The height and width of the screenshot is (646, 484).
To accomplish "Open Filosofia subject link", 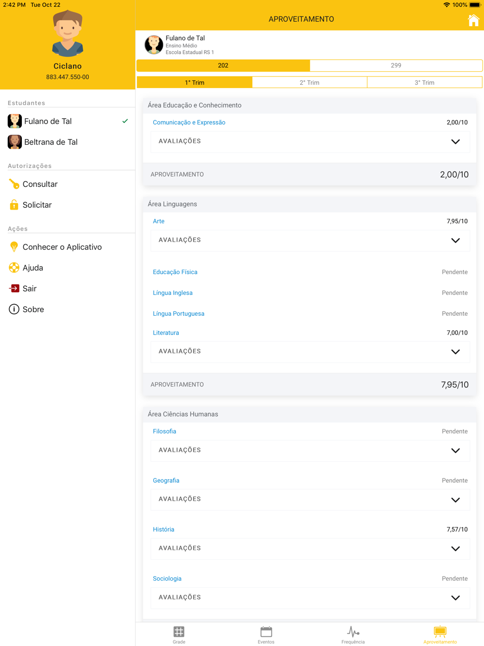I will coord(165,431).
